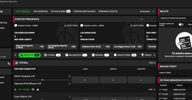Select Próximos Eventos tab
The image size is (192, 100).
tap(108, 11)
